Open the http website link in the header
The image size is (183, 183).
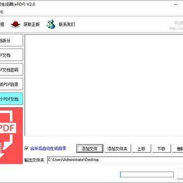pyautogui.click(x=176, y=28)
